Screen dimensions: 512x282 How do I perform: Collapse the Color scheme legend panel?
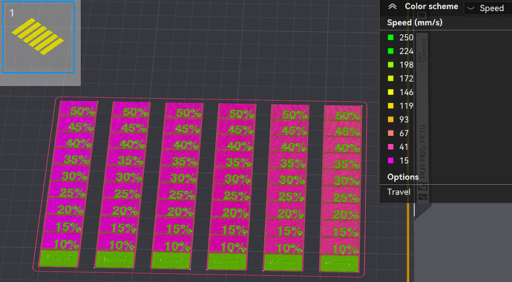point(393,7)
